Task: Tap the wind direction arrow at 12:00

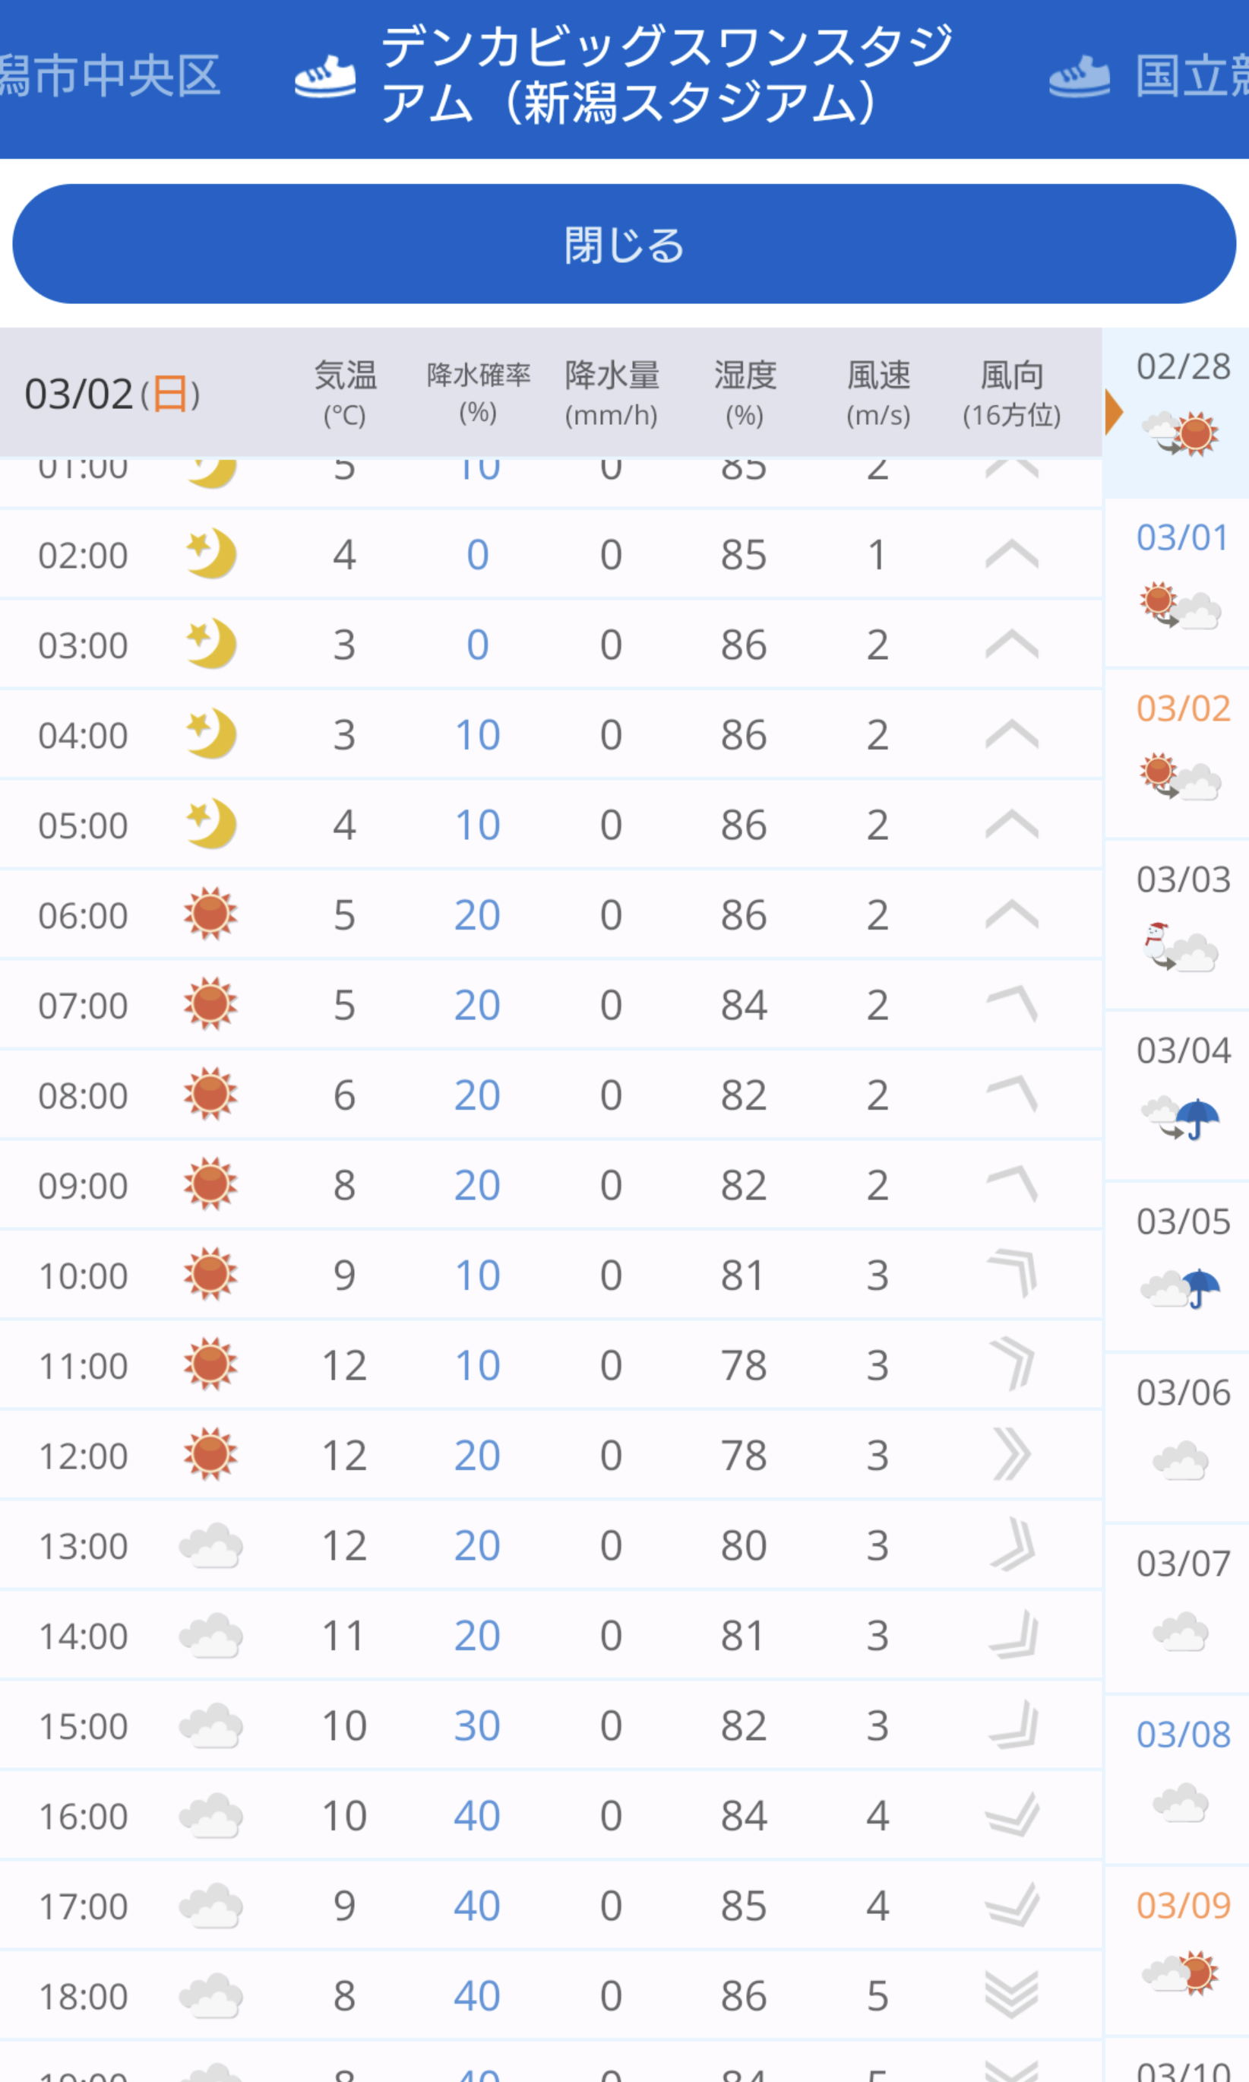Action: tap(1012, 1454)
